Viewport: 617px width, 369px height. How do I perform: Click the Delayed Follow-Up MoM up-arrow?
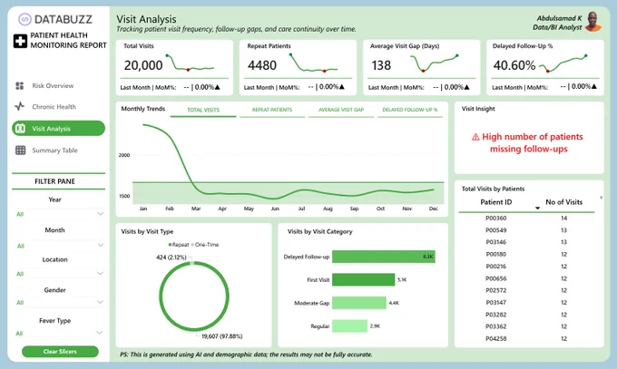pos(593,86)
